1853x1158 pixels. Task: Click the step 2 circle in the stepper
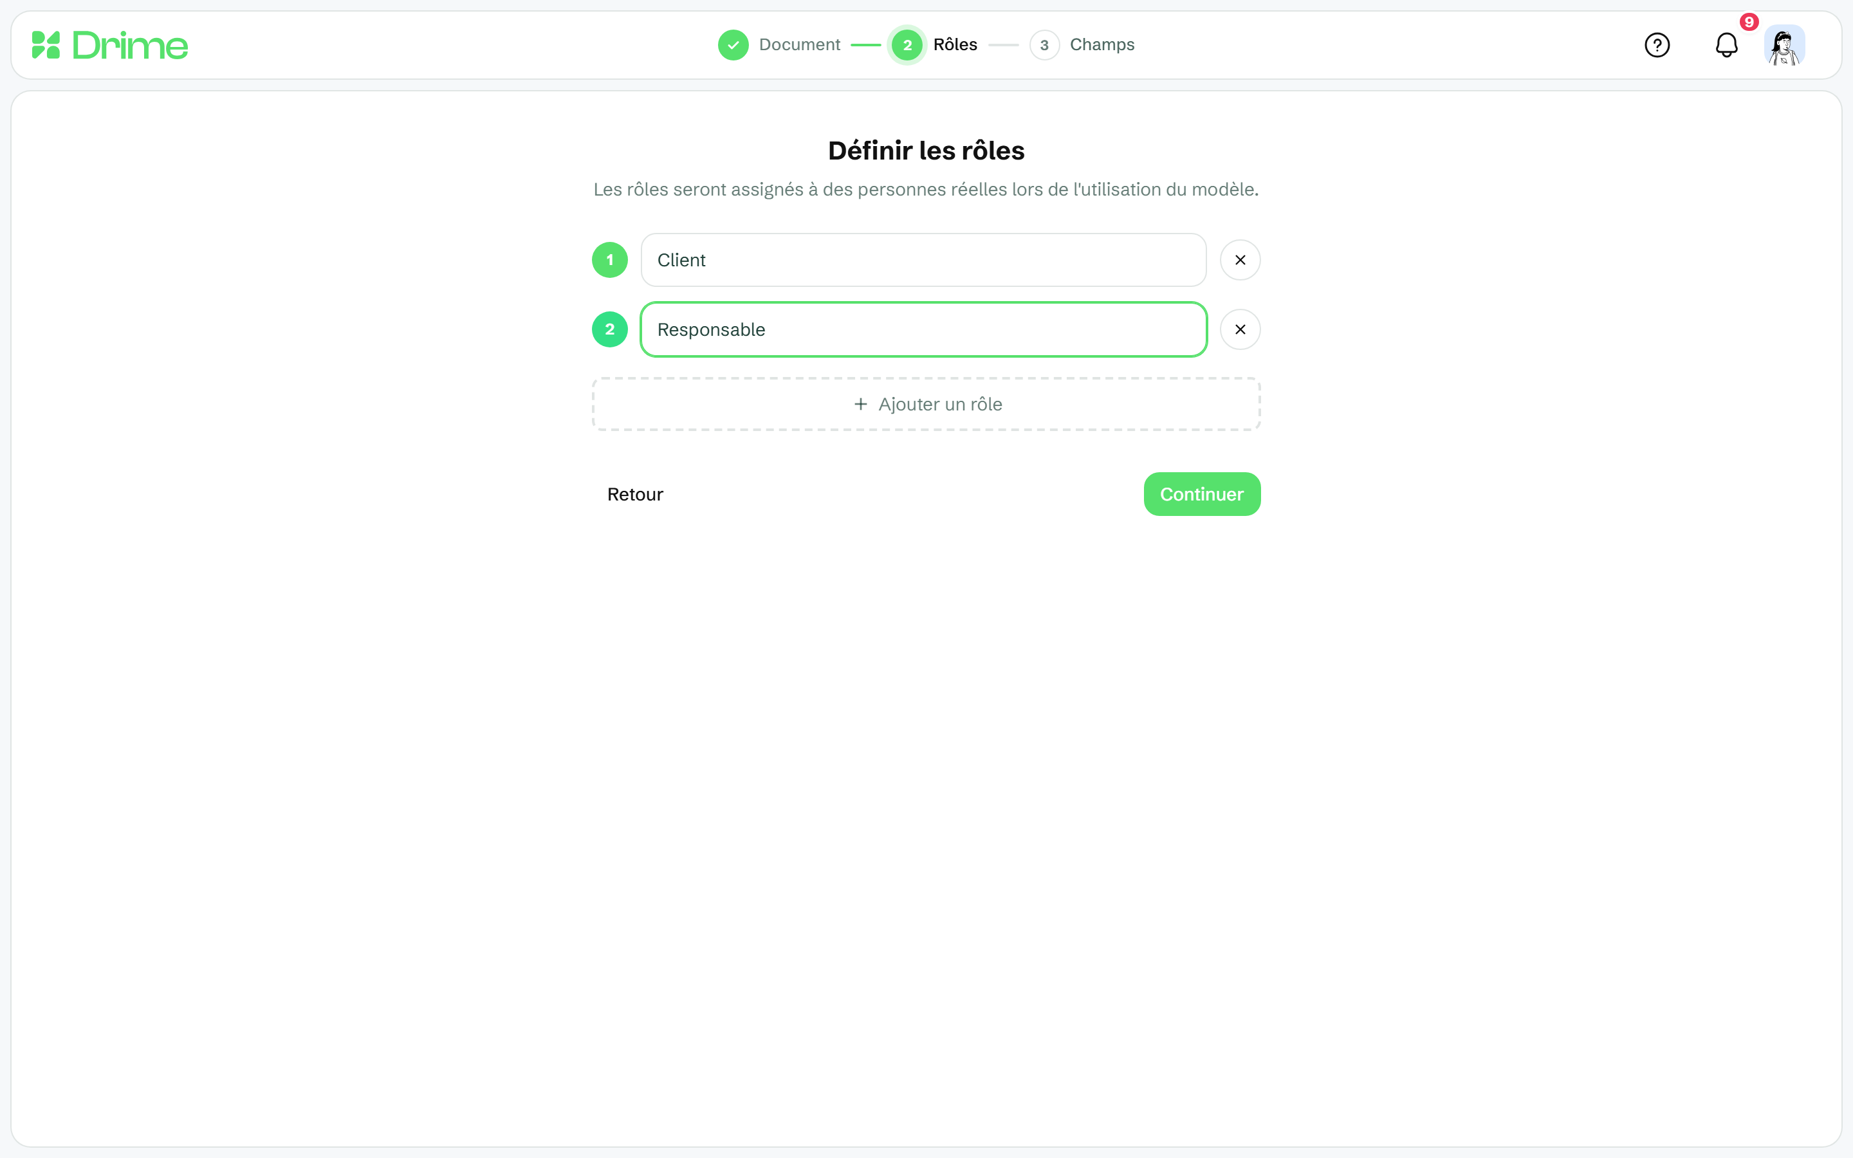(907, 45)
